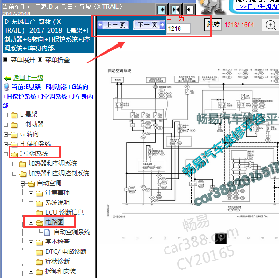279x278 pixels.
Task: Click the 菜单折叠 list icon
Action: tap(40, 60)
